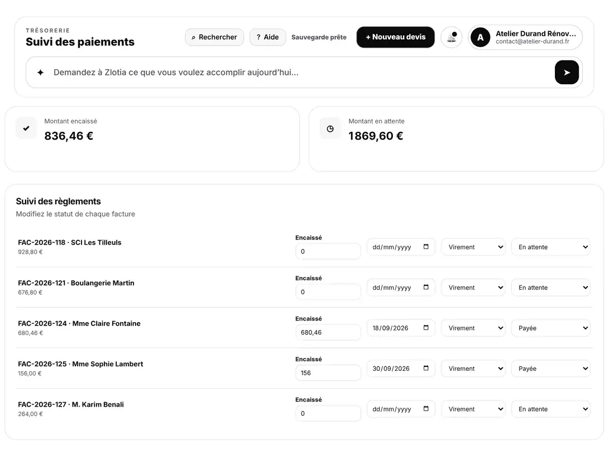Image resolution: width=614 pixels, height=458 pixels.
Task: Click Encaissé amount field for M. Karim Benali
Action: pyautogui.click(x=328, y=413)
